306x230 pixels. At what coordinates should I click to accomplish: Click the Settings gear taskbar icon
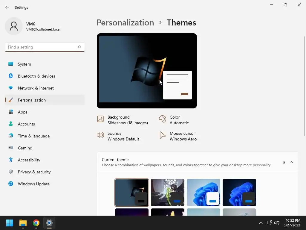click(49, 223)
